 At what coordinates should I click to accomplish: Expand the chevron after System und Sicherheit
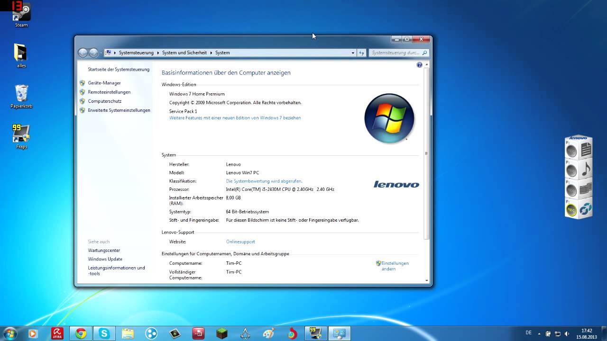(211, 53)
